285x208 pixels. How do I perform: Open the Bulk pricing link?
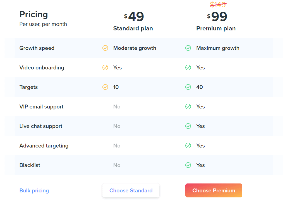pos(34,191)
